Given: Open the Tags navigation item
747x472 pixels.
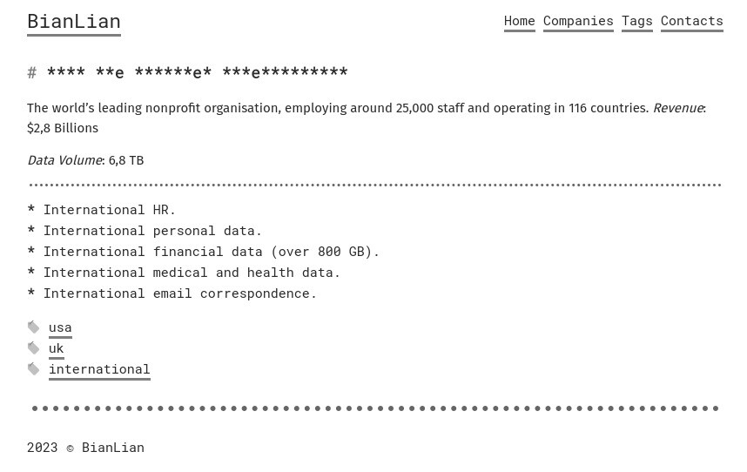Looking at the screenshot, I should tap(637, 22).
